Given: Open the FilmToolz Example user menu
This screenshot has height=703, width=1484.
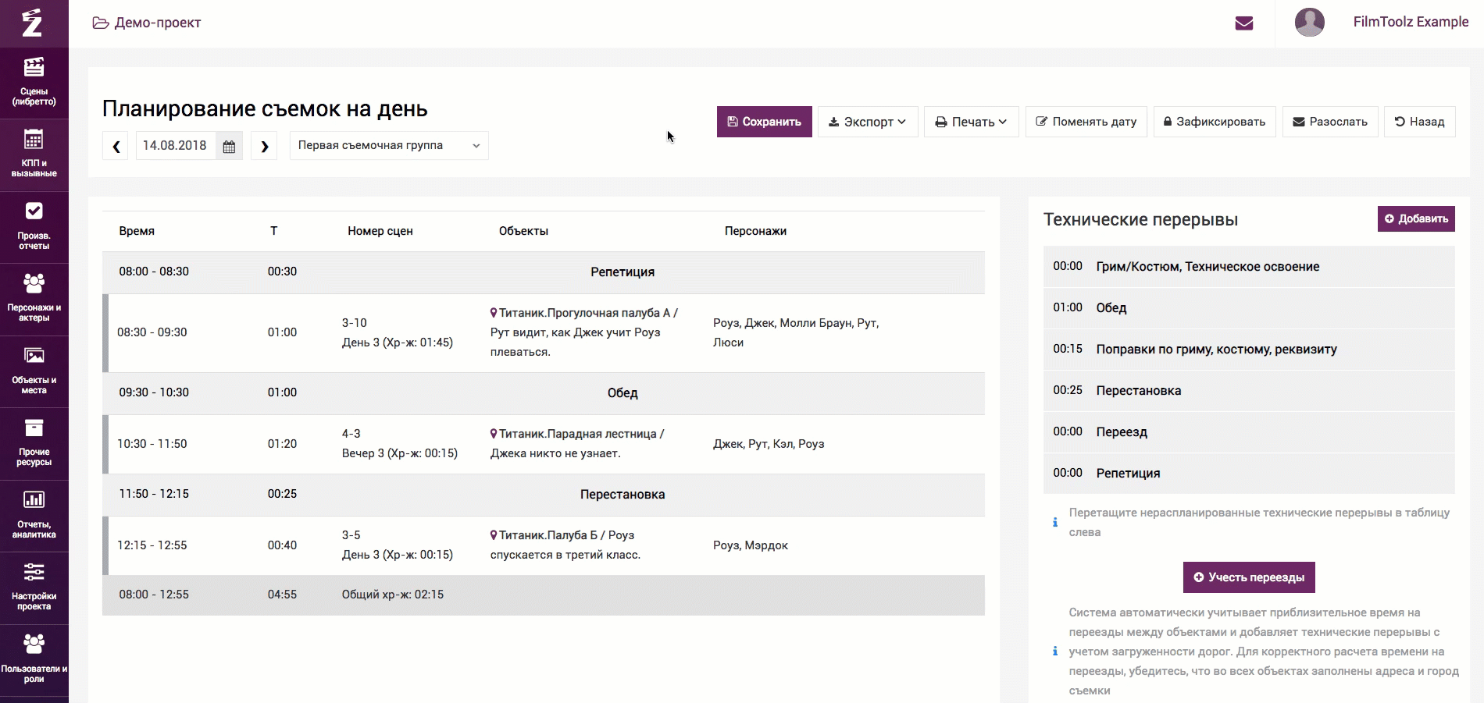Looking at the screenshot, I should [x=1411, y=22].
